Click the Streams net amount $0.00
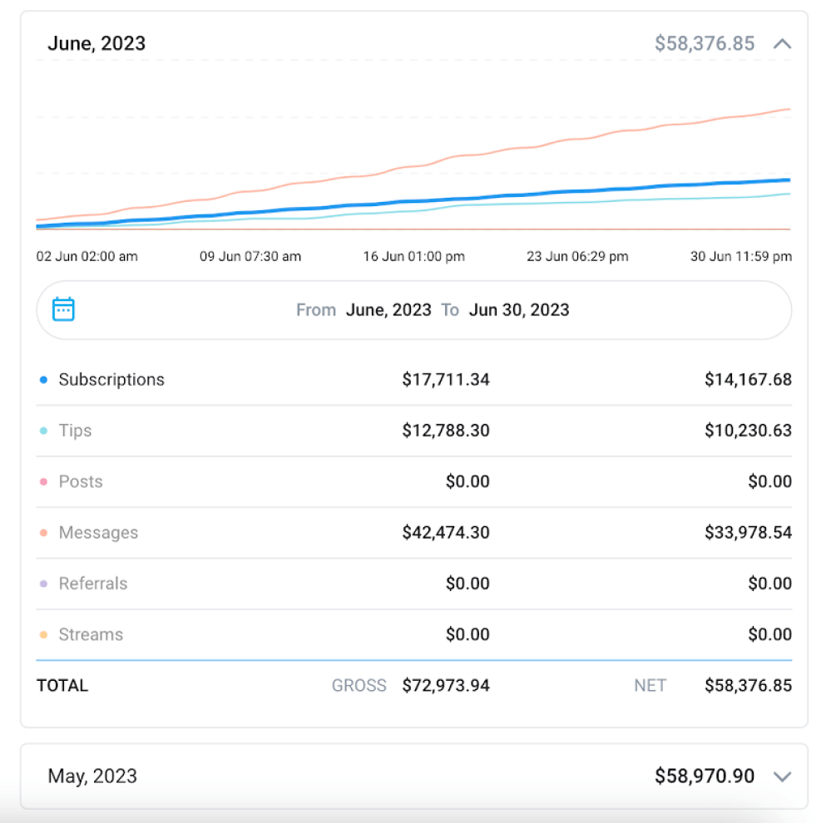Image resolution: width=826 pixels, height=823 pixels. click(x=770, y=634)
